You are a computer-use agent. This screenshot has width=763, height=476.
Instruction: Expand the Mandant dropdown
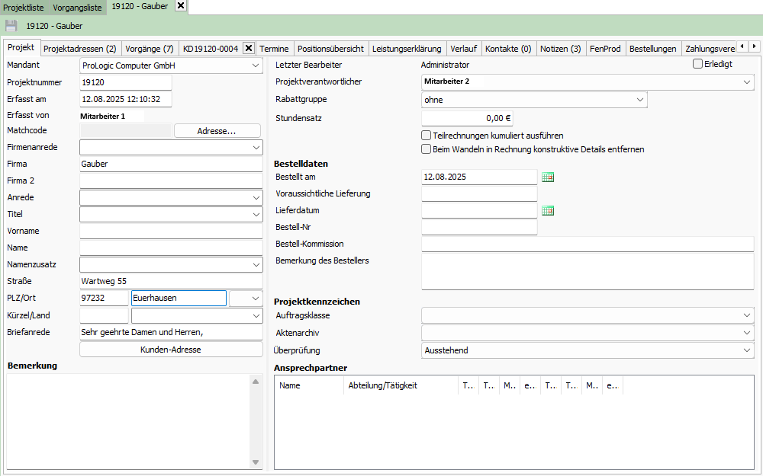[x=255, y=66]
